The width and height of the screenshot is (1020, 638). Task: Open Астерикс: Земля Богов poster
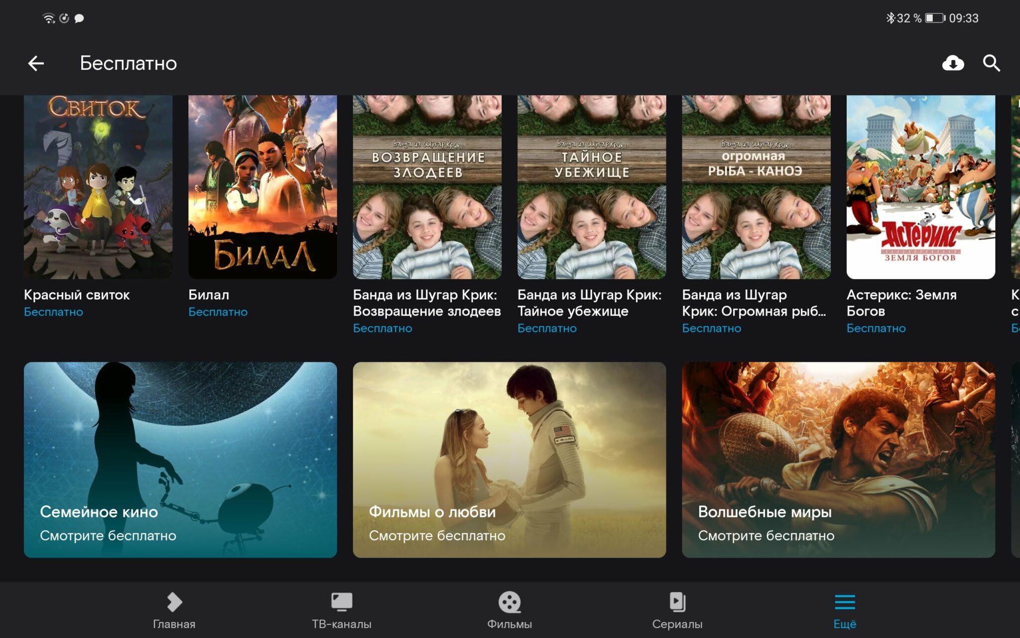920,187
